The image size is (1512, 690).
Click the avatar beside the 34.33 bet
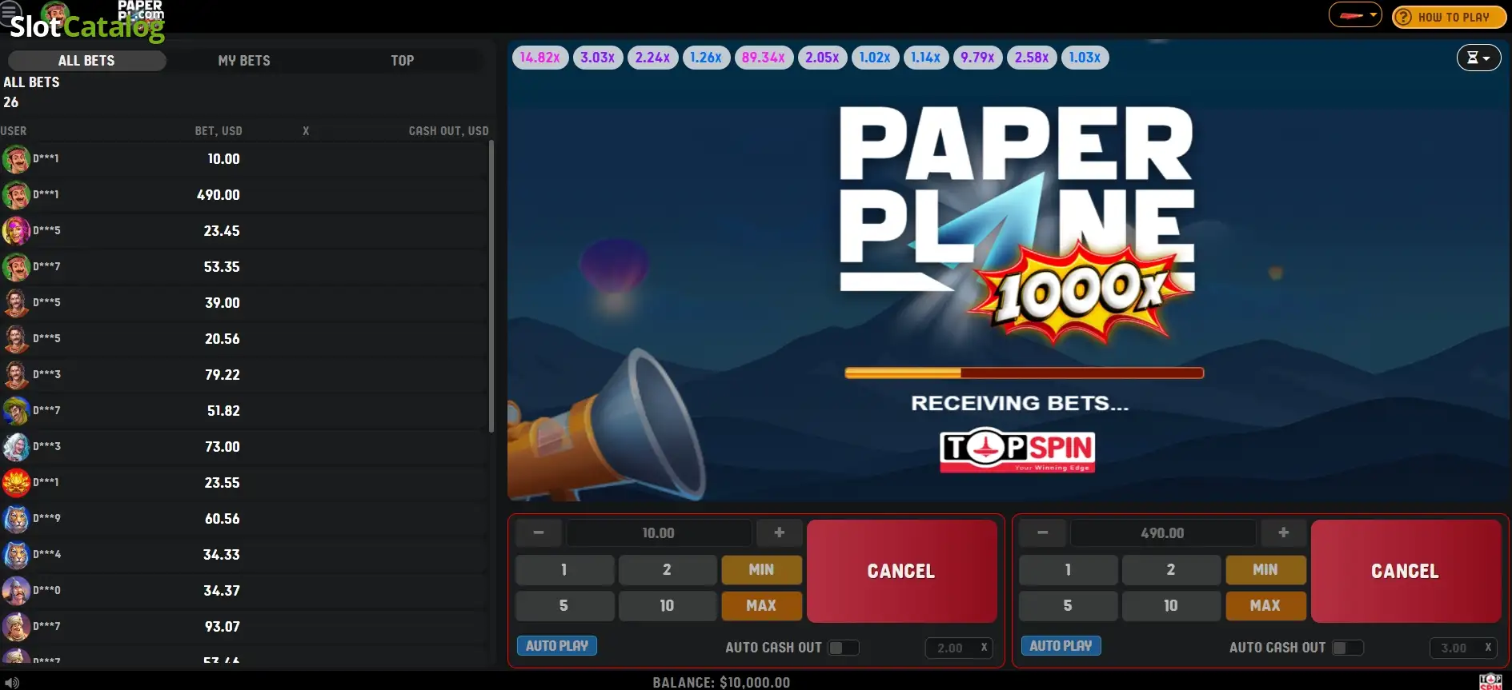click(x=16, y=555)
